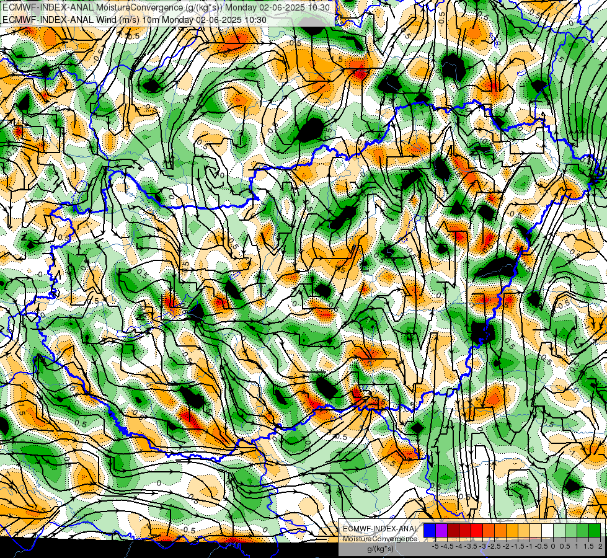Click the 2 tick label on the legend
The image size is (607, 558).
click(x=600, y=546)
